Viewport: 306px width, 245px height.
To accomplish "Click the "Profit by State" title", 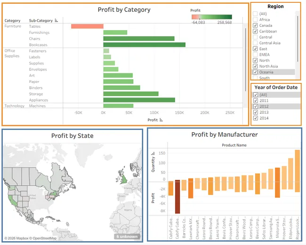I will [x=72, y=136].
